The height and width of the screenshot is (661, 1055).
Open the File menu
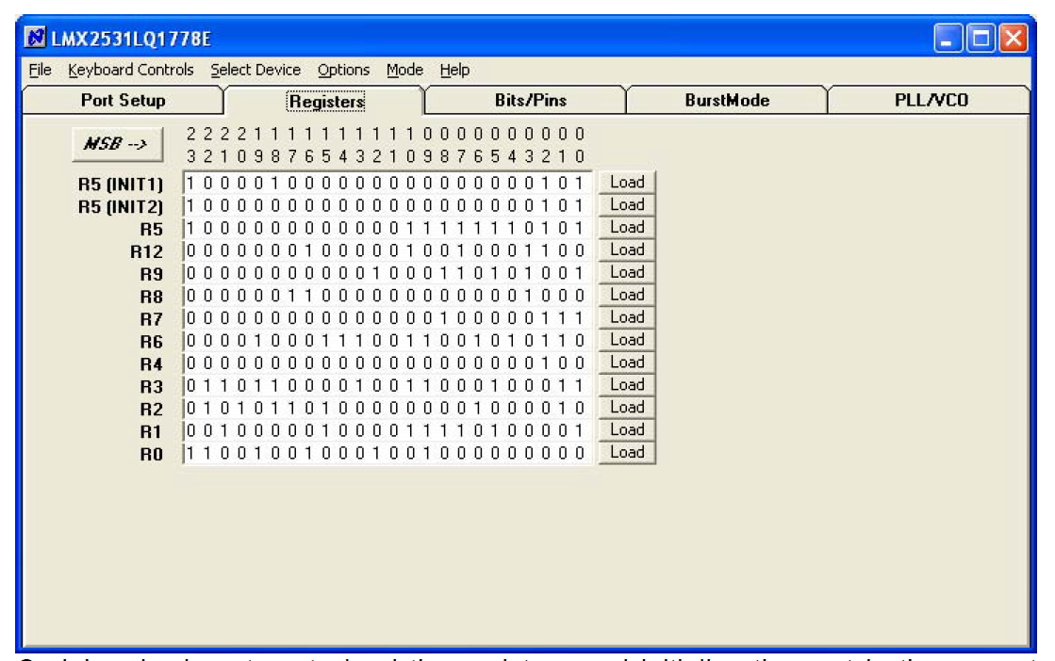tap(40, 70)
